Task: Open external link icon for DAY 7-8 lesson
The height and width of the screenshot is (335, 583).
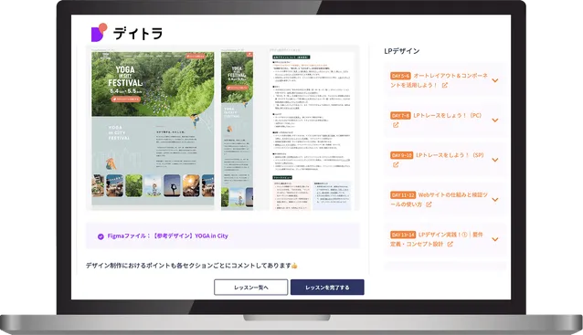Action: [396, 125]
